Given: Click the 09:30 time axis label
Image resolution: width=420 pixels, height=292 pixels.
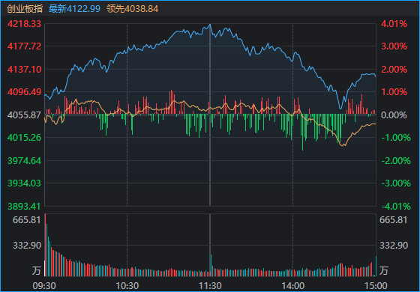Looking at the screenshot, I should (x=44, y=286).
